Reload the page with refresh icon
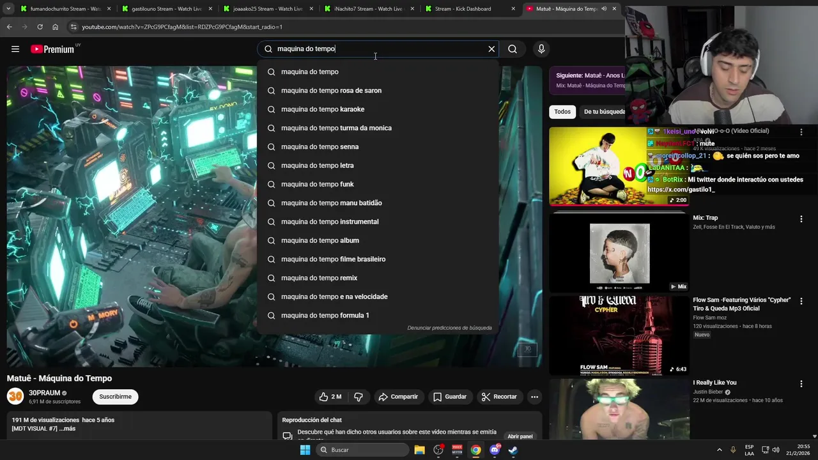Screen dimensions: 818x460 (40, 27)
